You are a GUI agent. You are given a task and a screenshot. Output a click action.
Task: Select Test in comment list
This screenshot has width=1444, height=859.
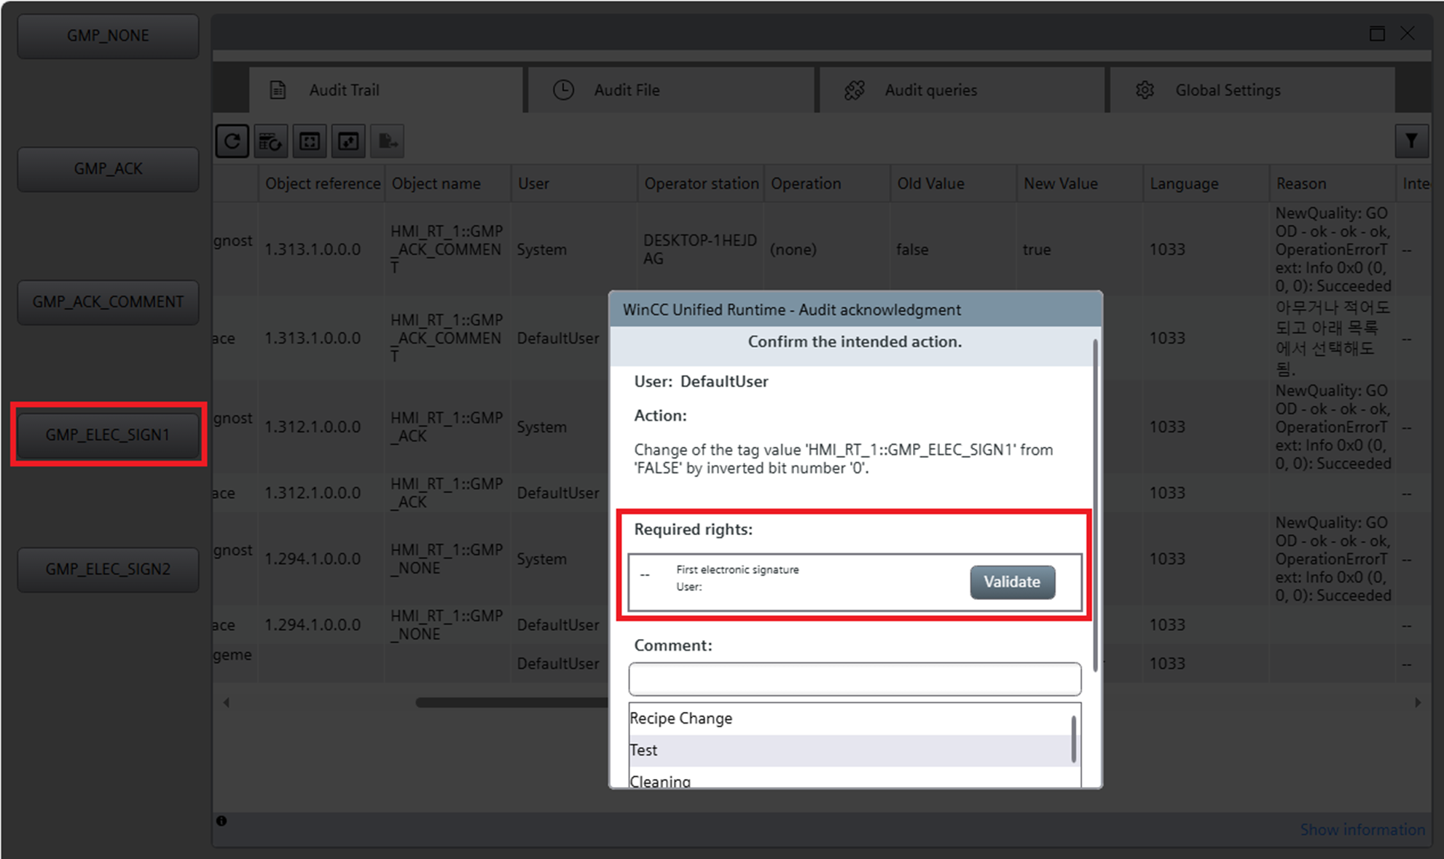click(849, 751)
